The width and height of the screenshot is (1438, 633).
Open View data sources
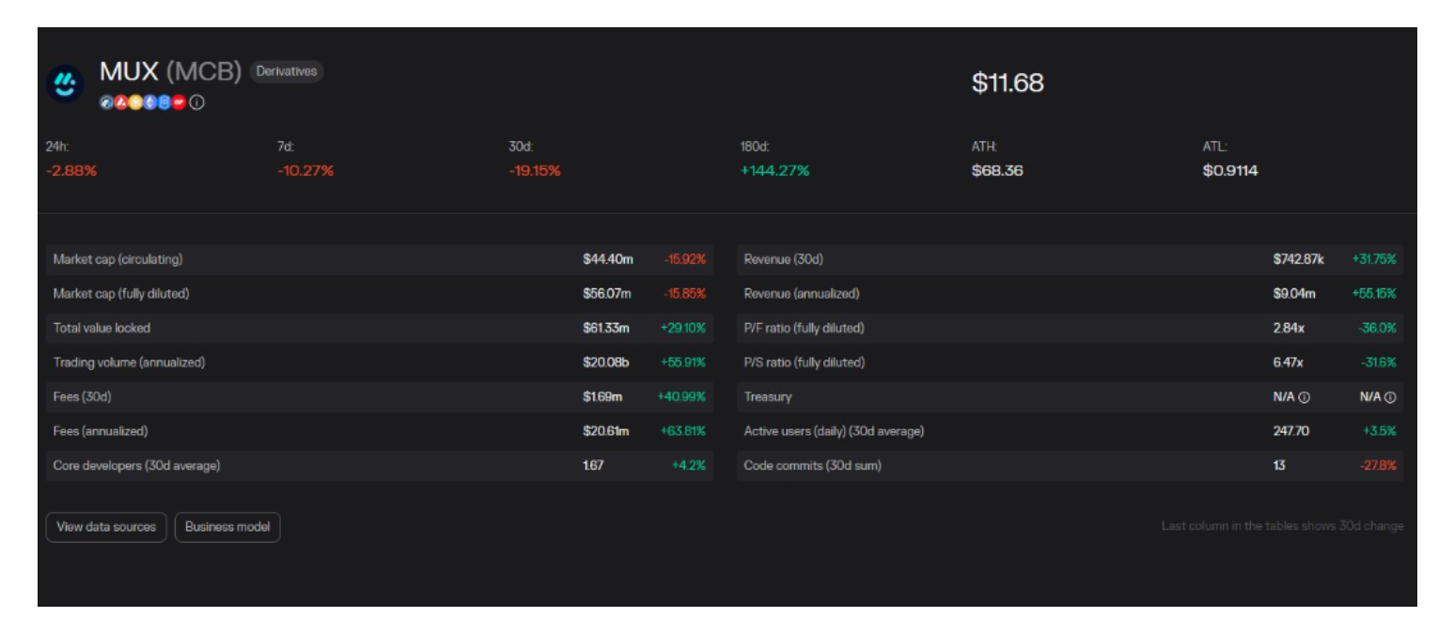coord(106,527)
